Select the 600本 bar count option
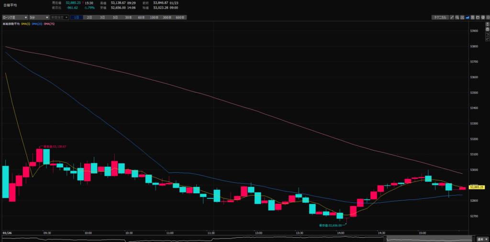This screenshot has width=490, height=242. [180, 17]
